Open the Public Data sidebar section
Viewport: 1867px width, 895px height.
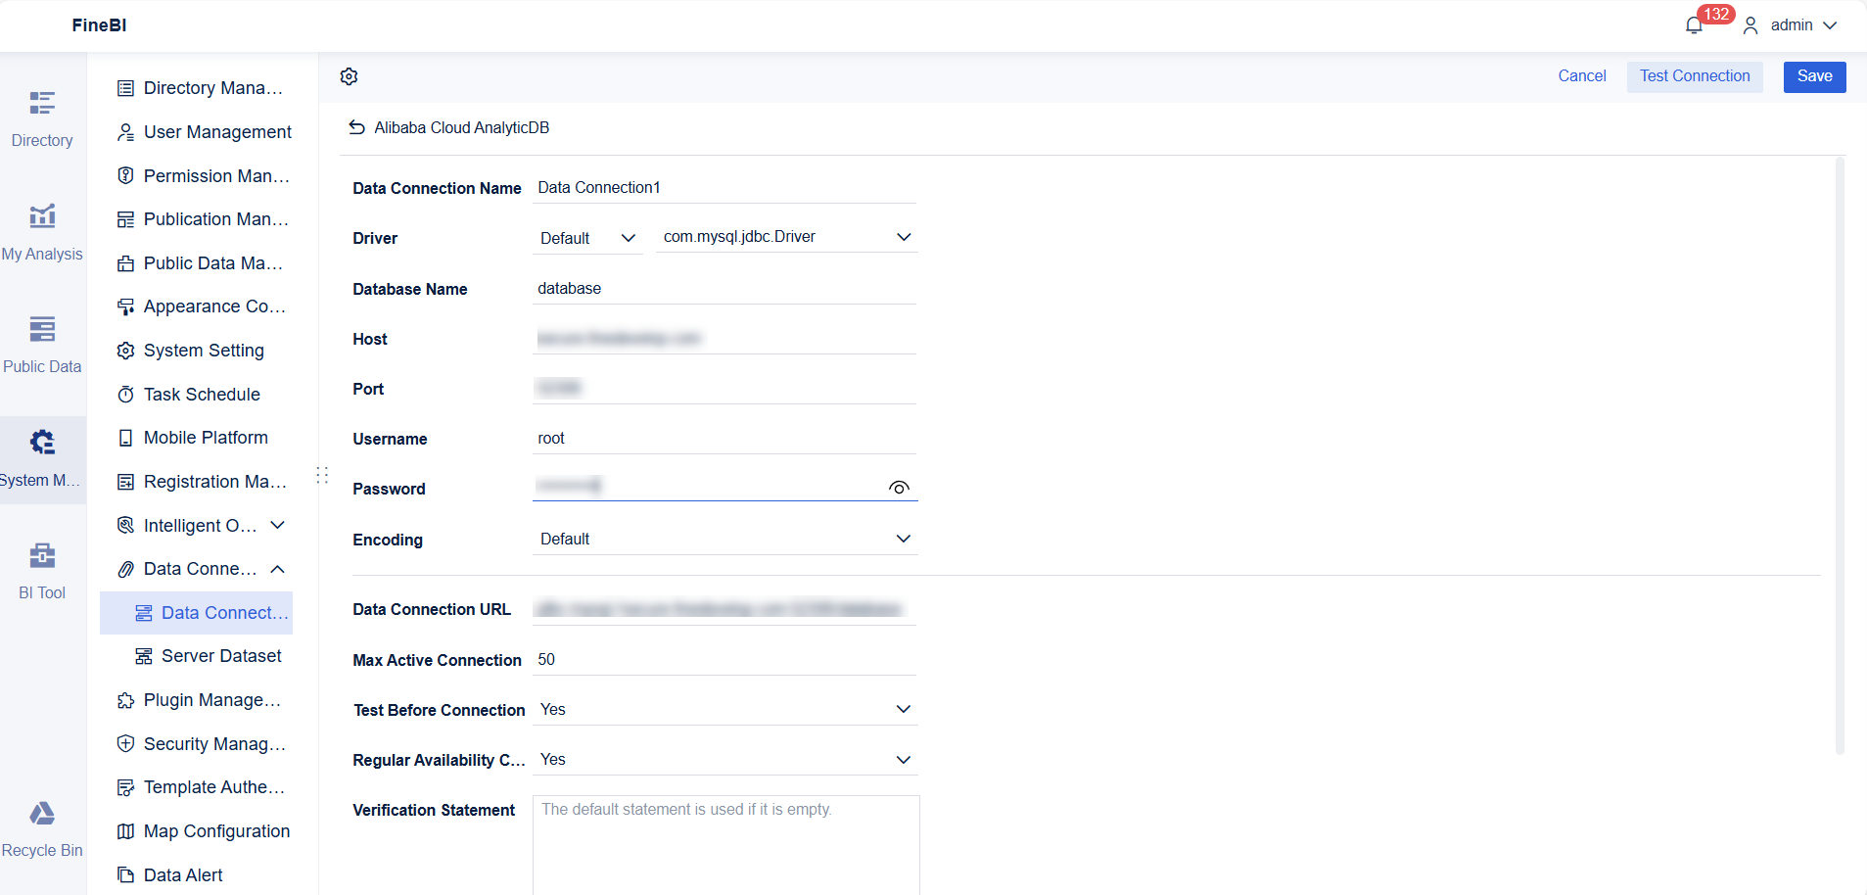pos(42,345)
